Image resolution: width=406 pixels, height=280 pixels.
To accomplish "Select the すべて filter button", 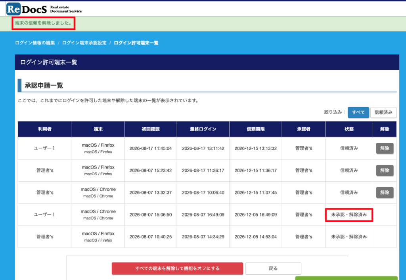I will tap(358, 112).
